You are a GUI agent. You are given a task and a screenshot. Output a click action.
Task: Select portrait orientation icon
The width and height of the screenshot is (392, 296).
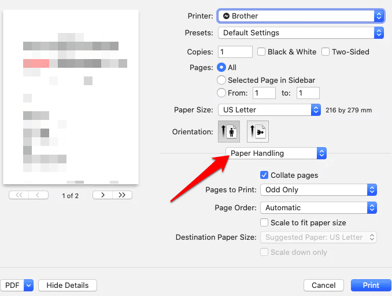[228, 132]
